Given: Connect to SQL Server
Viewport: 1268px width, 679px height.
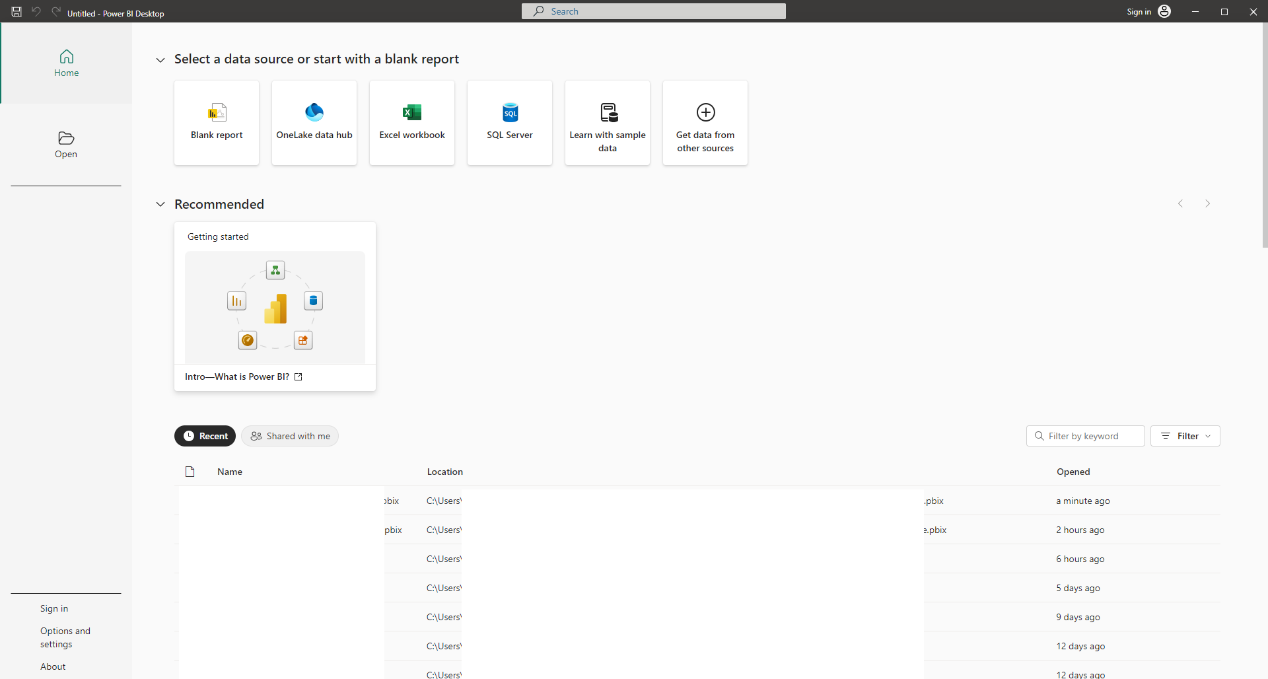Looking at the screenshot, I should coord(509,122).
